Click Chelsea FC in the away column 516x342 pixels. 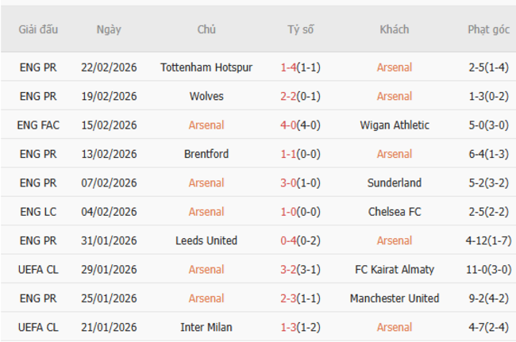395,212
